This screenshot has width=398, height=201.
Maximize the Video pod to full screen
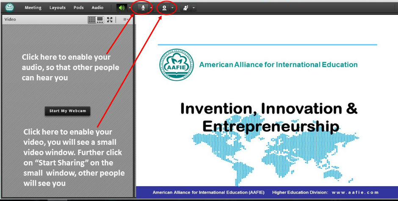[110, 20]
